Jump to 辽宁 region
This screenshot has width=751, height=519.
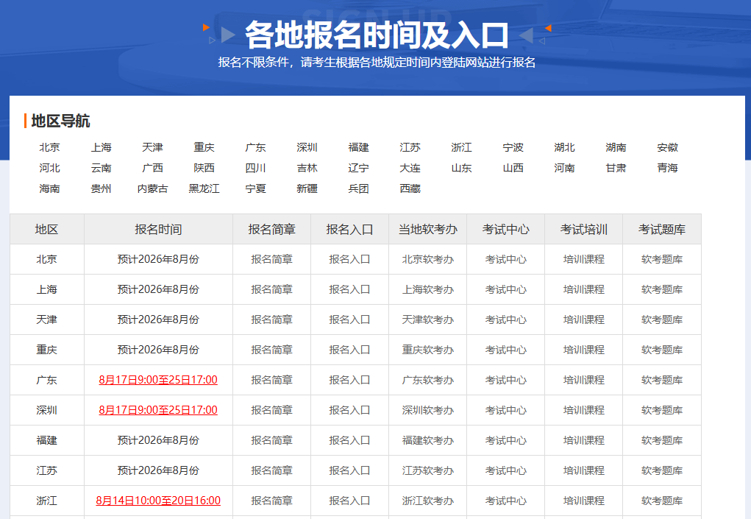click(358, 168)
